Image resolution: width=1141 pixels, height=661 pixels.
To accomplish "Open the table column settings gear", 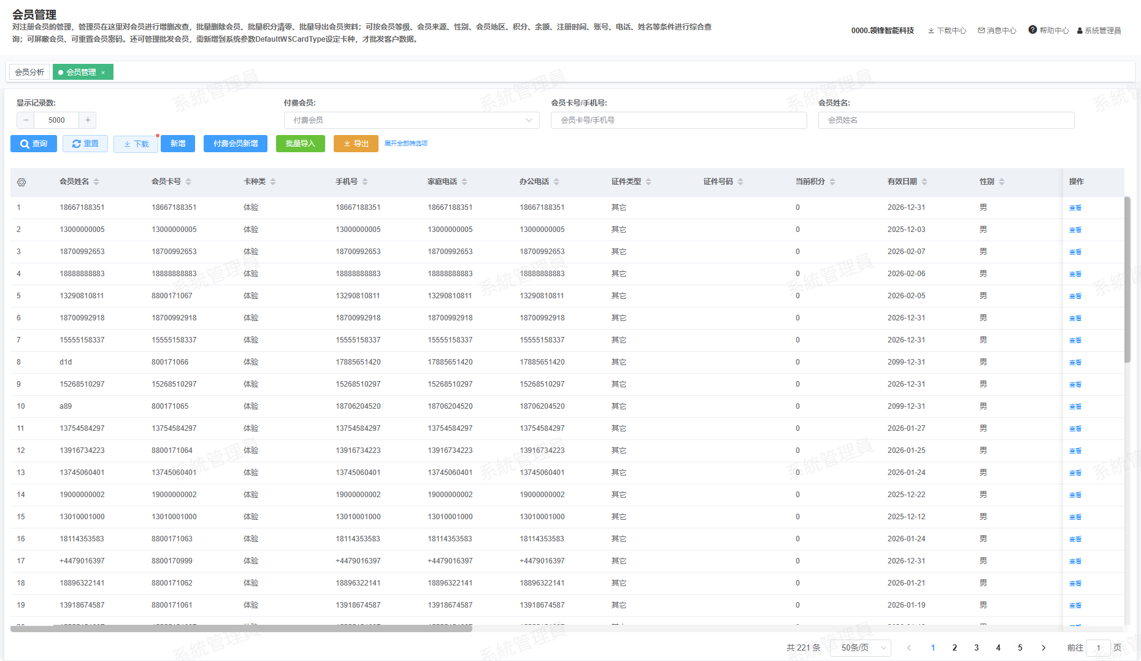I will tap(21, 182).
